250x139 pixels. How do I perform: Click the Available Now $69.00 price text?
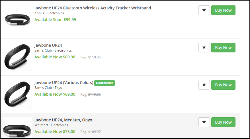[x=55, y=94]
